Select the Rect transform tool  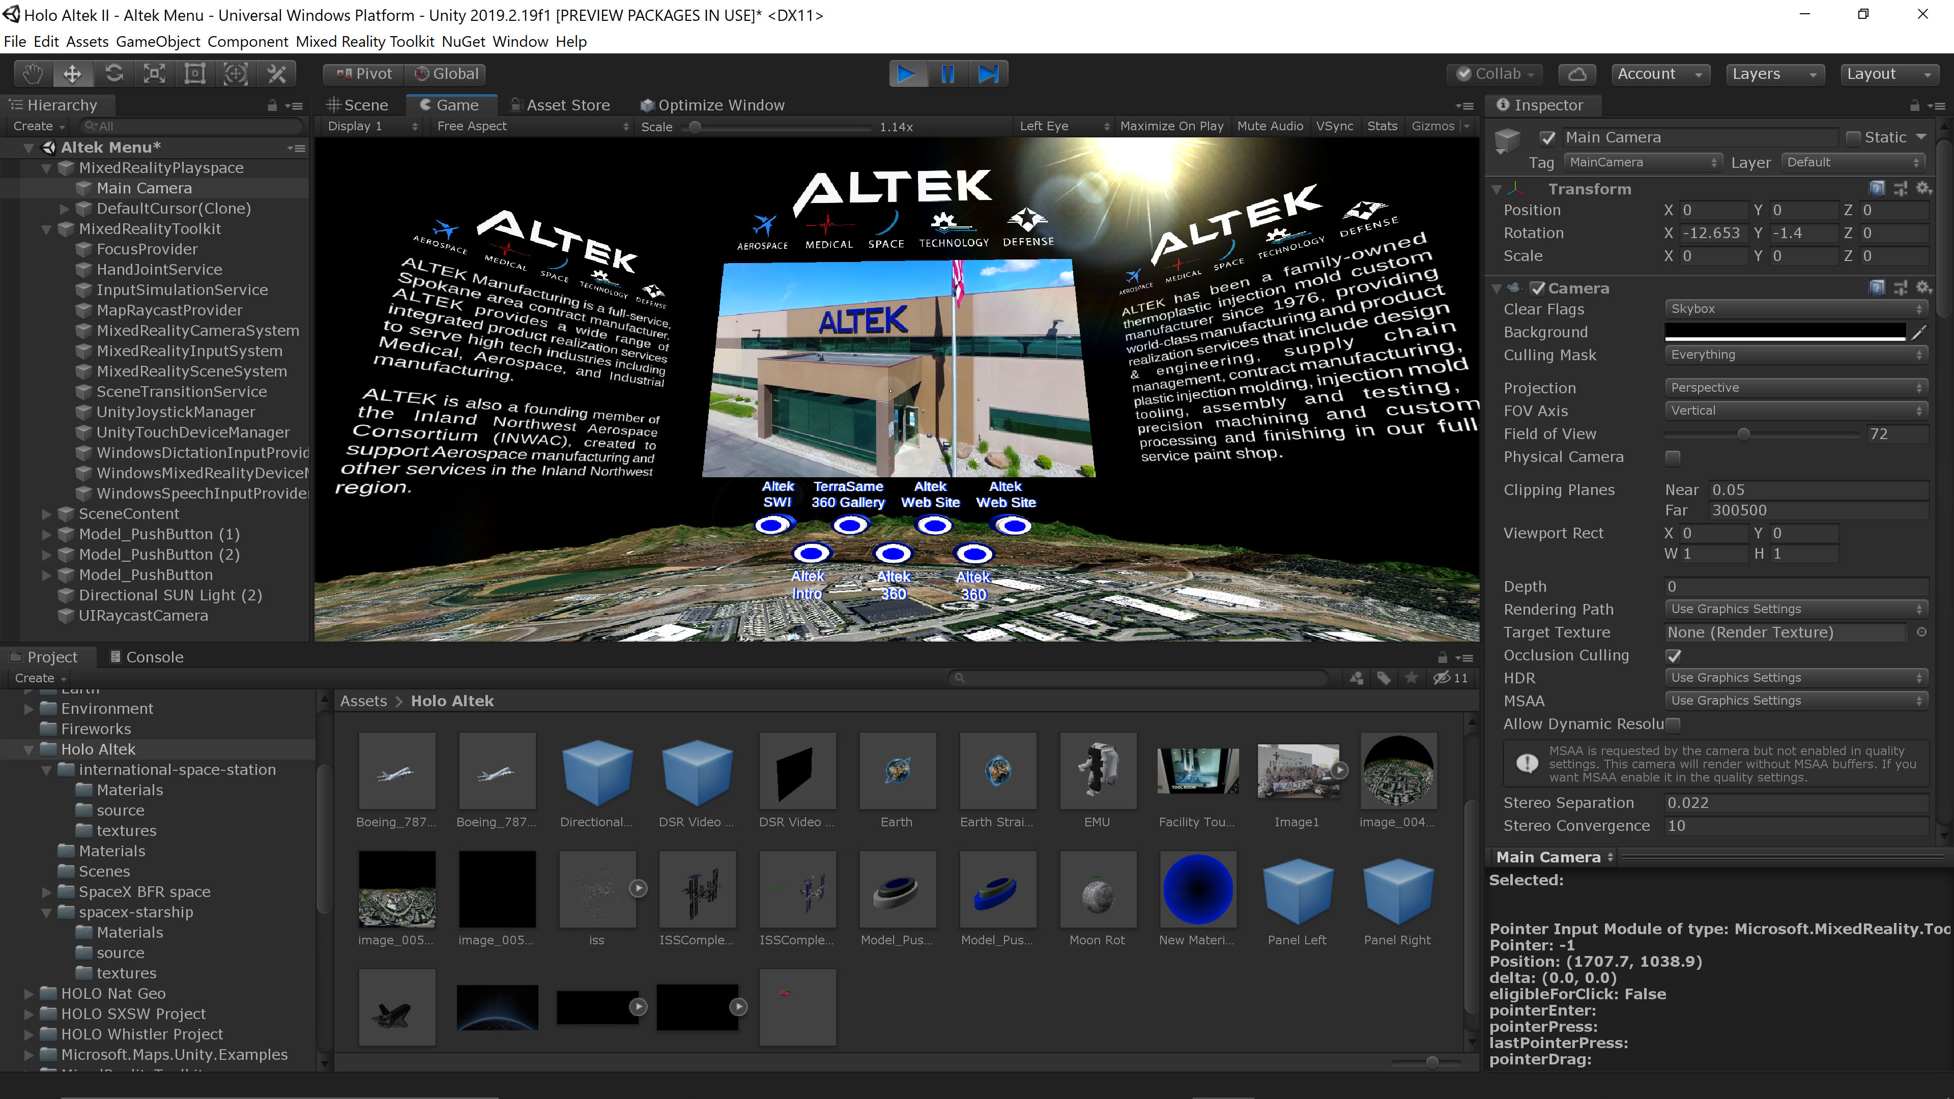195,74
